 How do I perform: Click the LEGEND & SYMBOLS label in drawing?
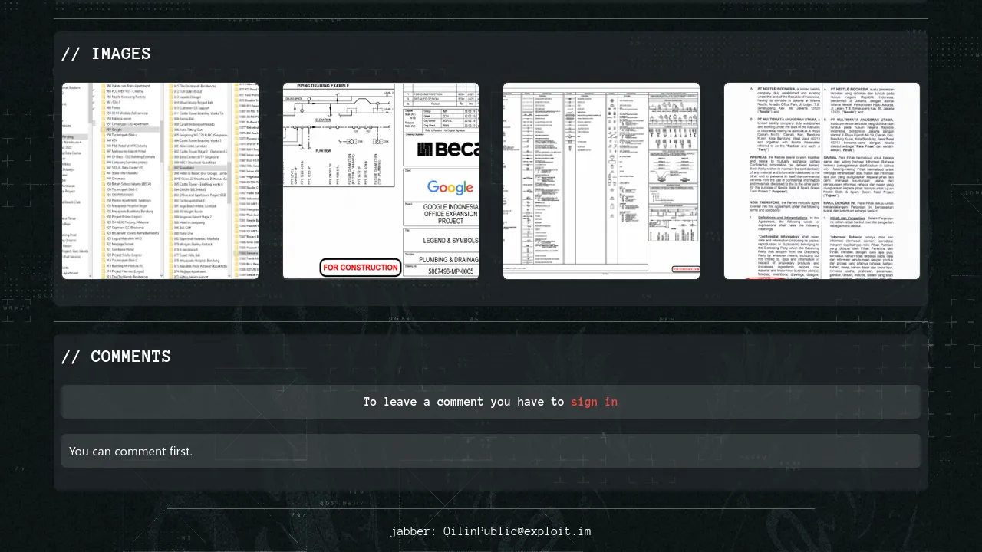[x=450, y=240]
